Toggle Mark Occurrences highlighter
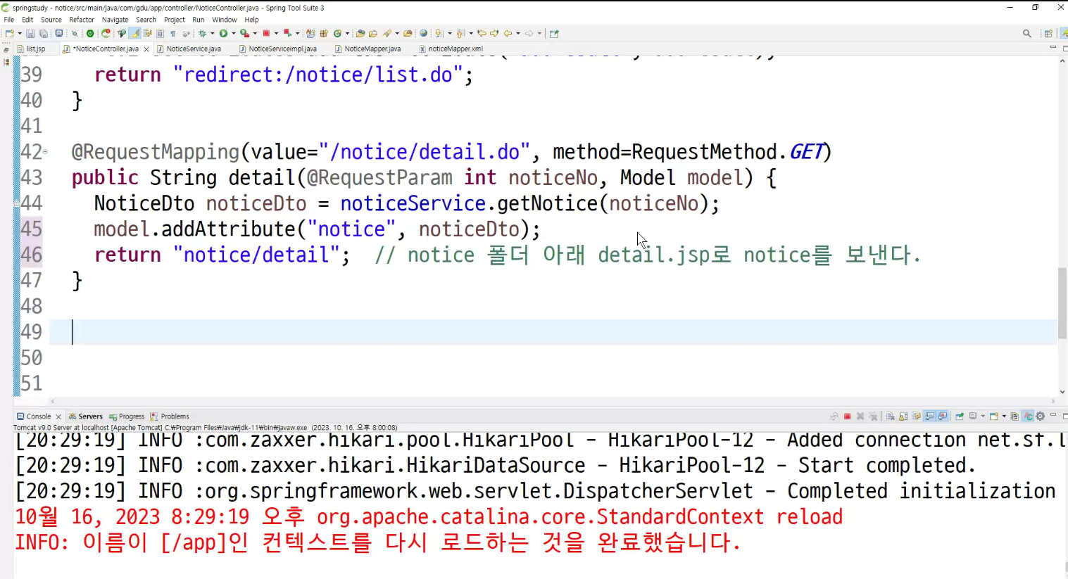The image size is (1068, 579). (134, 33)
